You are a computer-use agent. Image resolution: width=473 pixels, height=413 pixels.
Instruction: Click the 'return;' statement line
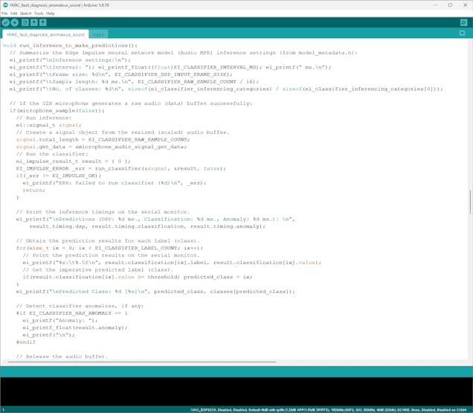[33, 191]
